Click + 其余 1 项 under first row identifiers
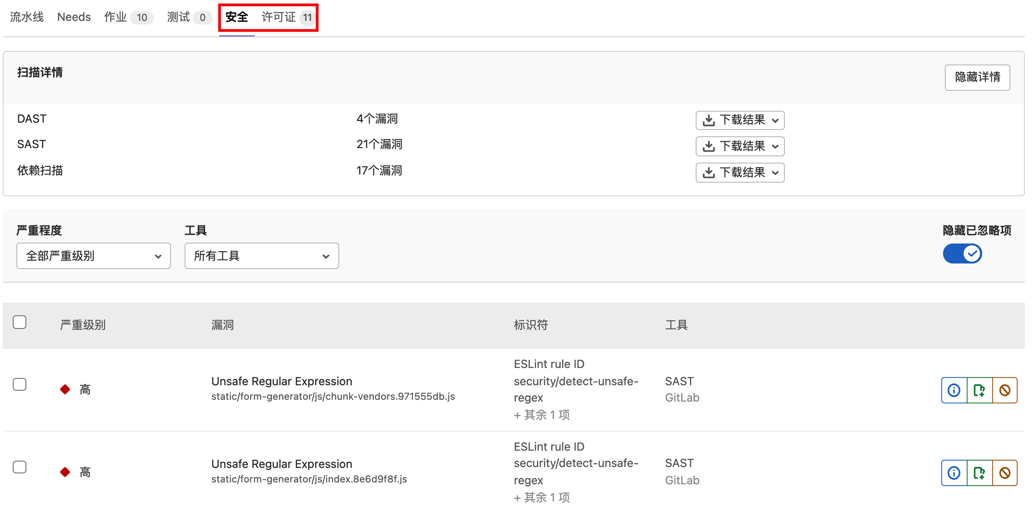The width and height of the screenshot is (1034, 507). point(542,415)
